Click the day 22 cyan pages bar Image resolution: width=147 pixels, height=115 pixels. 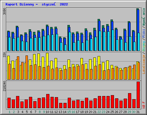tap(100, 41)
